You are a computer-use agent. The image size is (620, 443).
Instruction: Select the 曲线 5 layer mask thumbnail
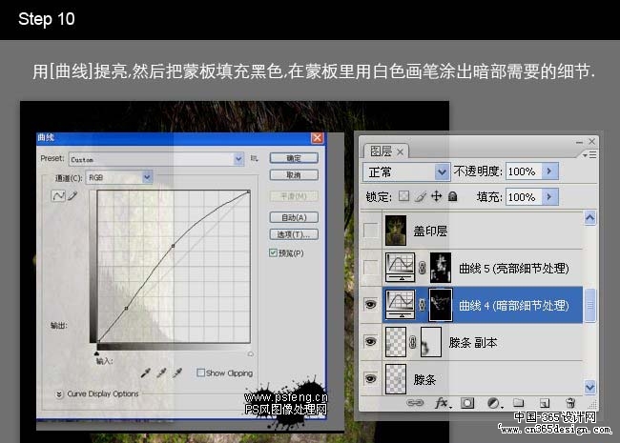click(441, 268)
